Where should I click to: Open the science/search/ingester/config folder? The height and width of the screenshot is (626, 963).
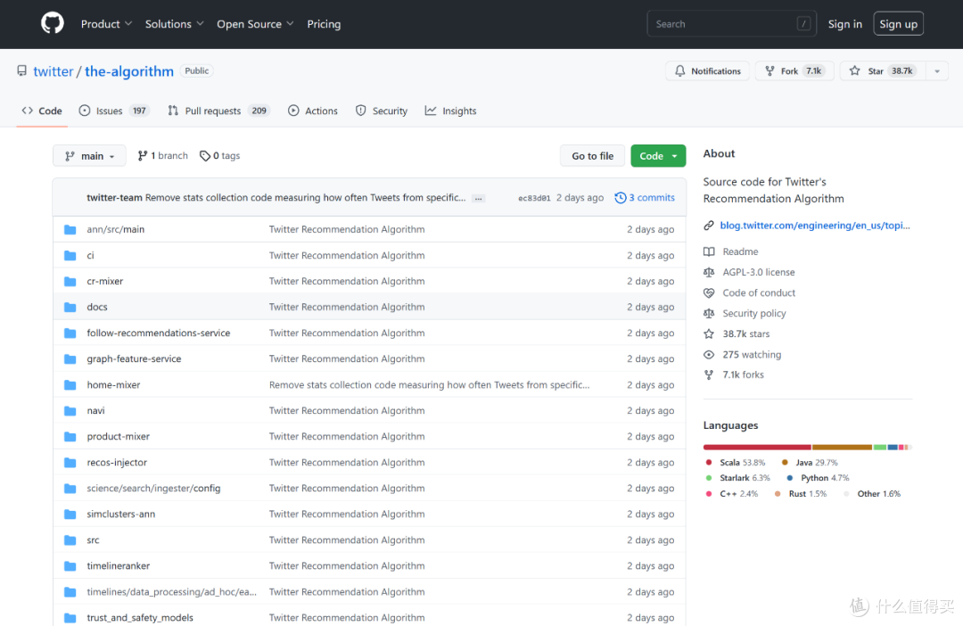pyautogui.click(x=153, y=489)
